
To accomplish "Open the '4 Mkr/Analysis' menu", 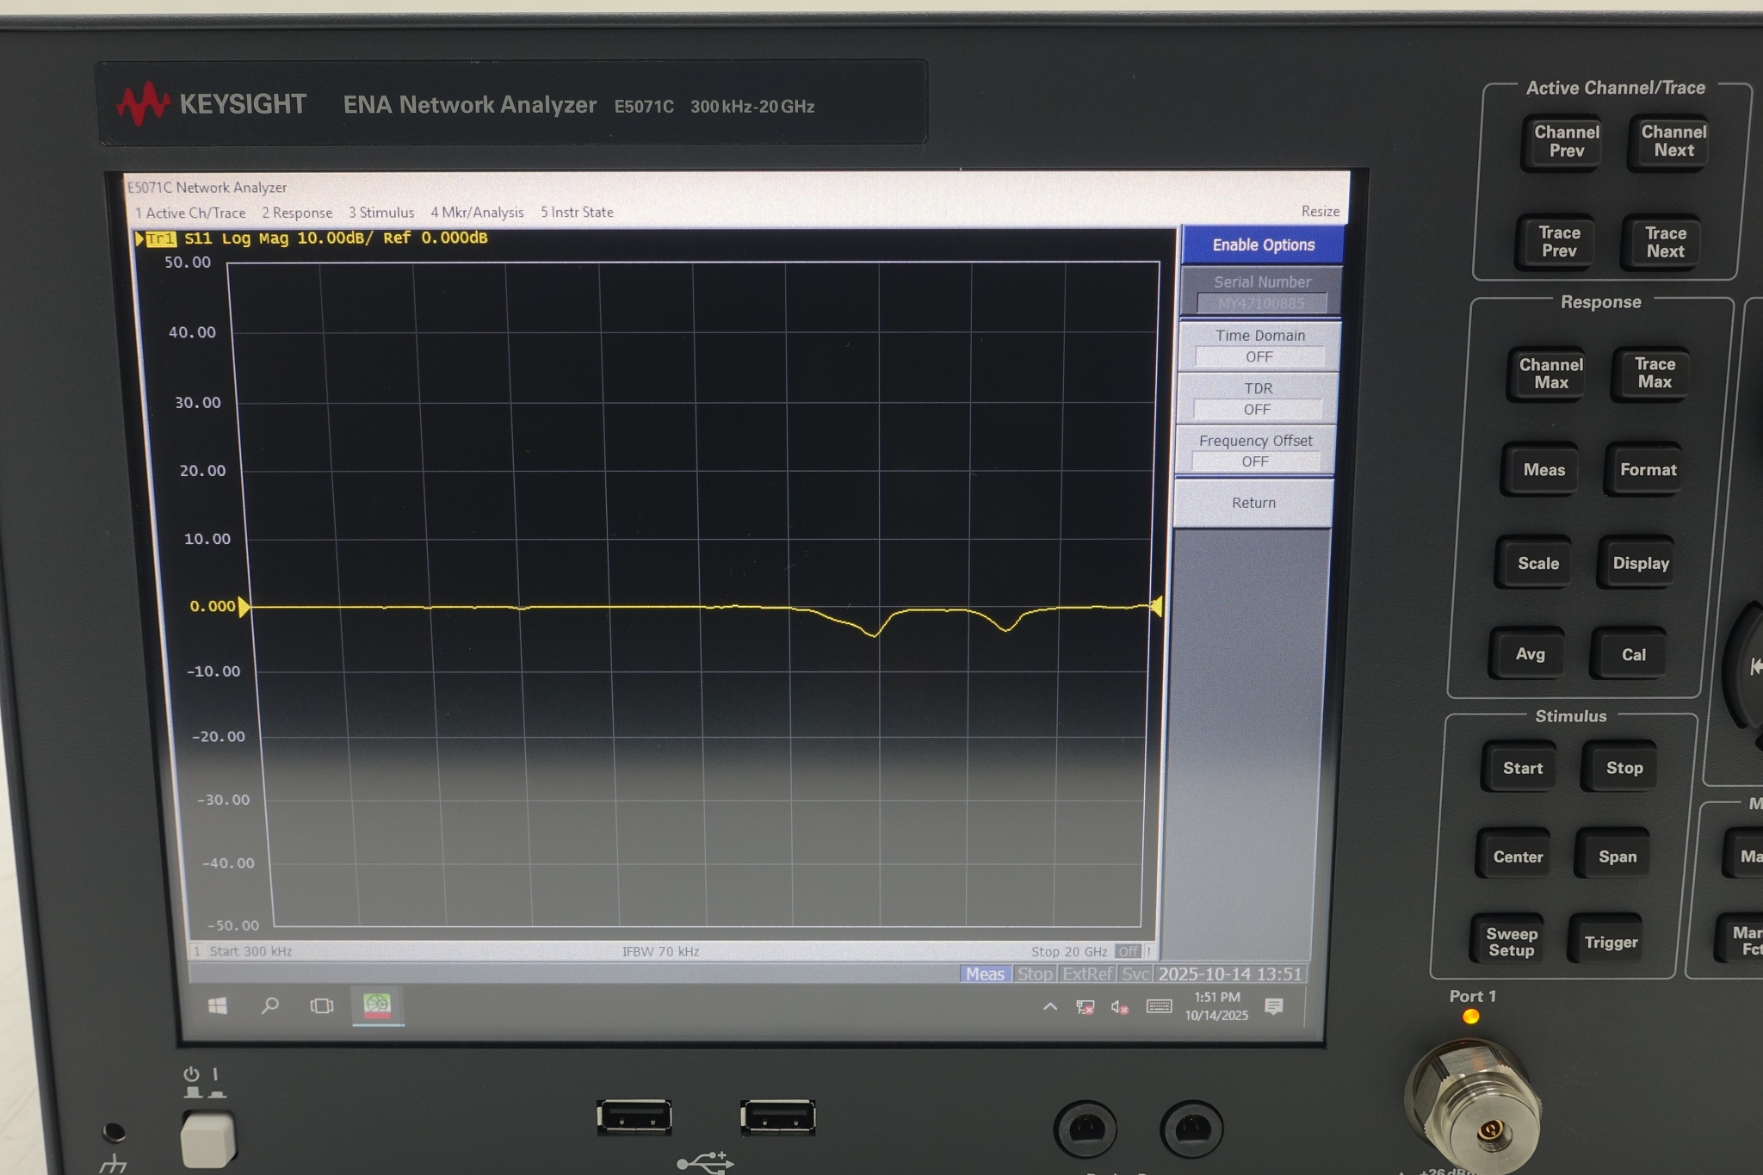I will (x=478, y=212).
